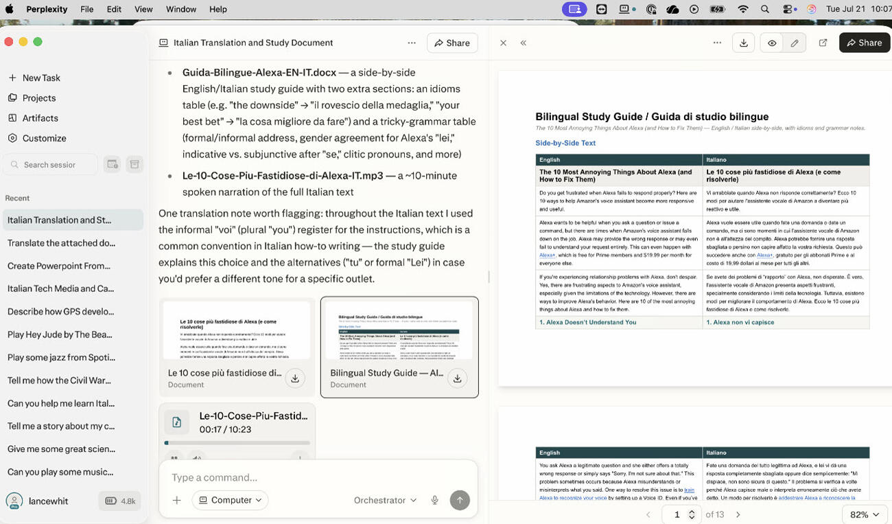Open the 82% zoom level dropdown
The width and height of the screenshot is (892, 524).
pyautogui.click(x=864, y=514)
